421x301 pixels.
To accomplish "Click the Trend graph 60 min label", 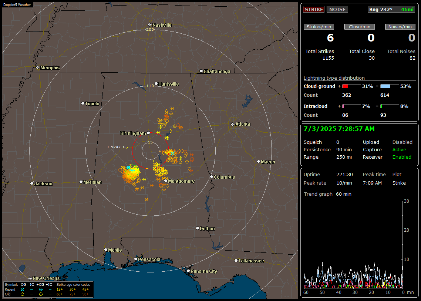I will pos(327,194).
